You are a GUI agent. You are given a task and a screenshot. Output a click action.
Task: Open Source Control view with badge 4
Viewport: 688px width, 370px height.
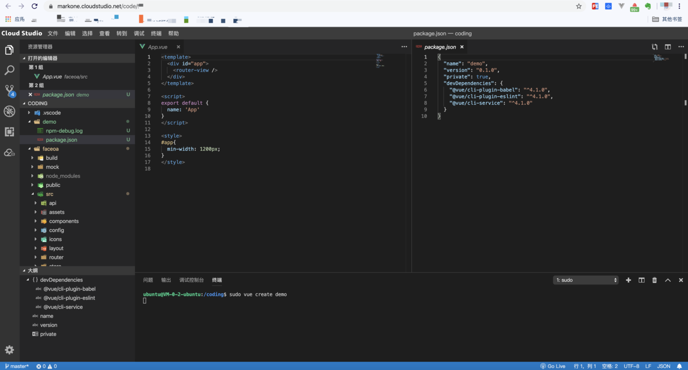tap(10, 91)
